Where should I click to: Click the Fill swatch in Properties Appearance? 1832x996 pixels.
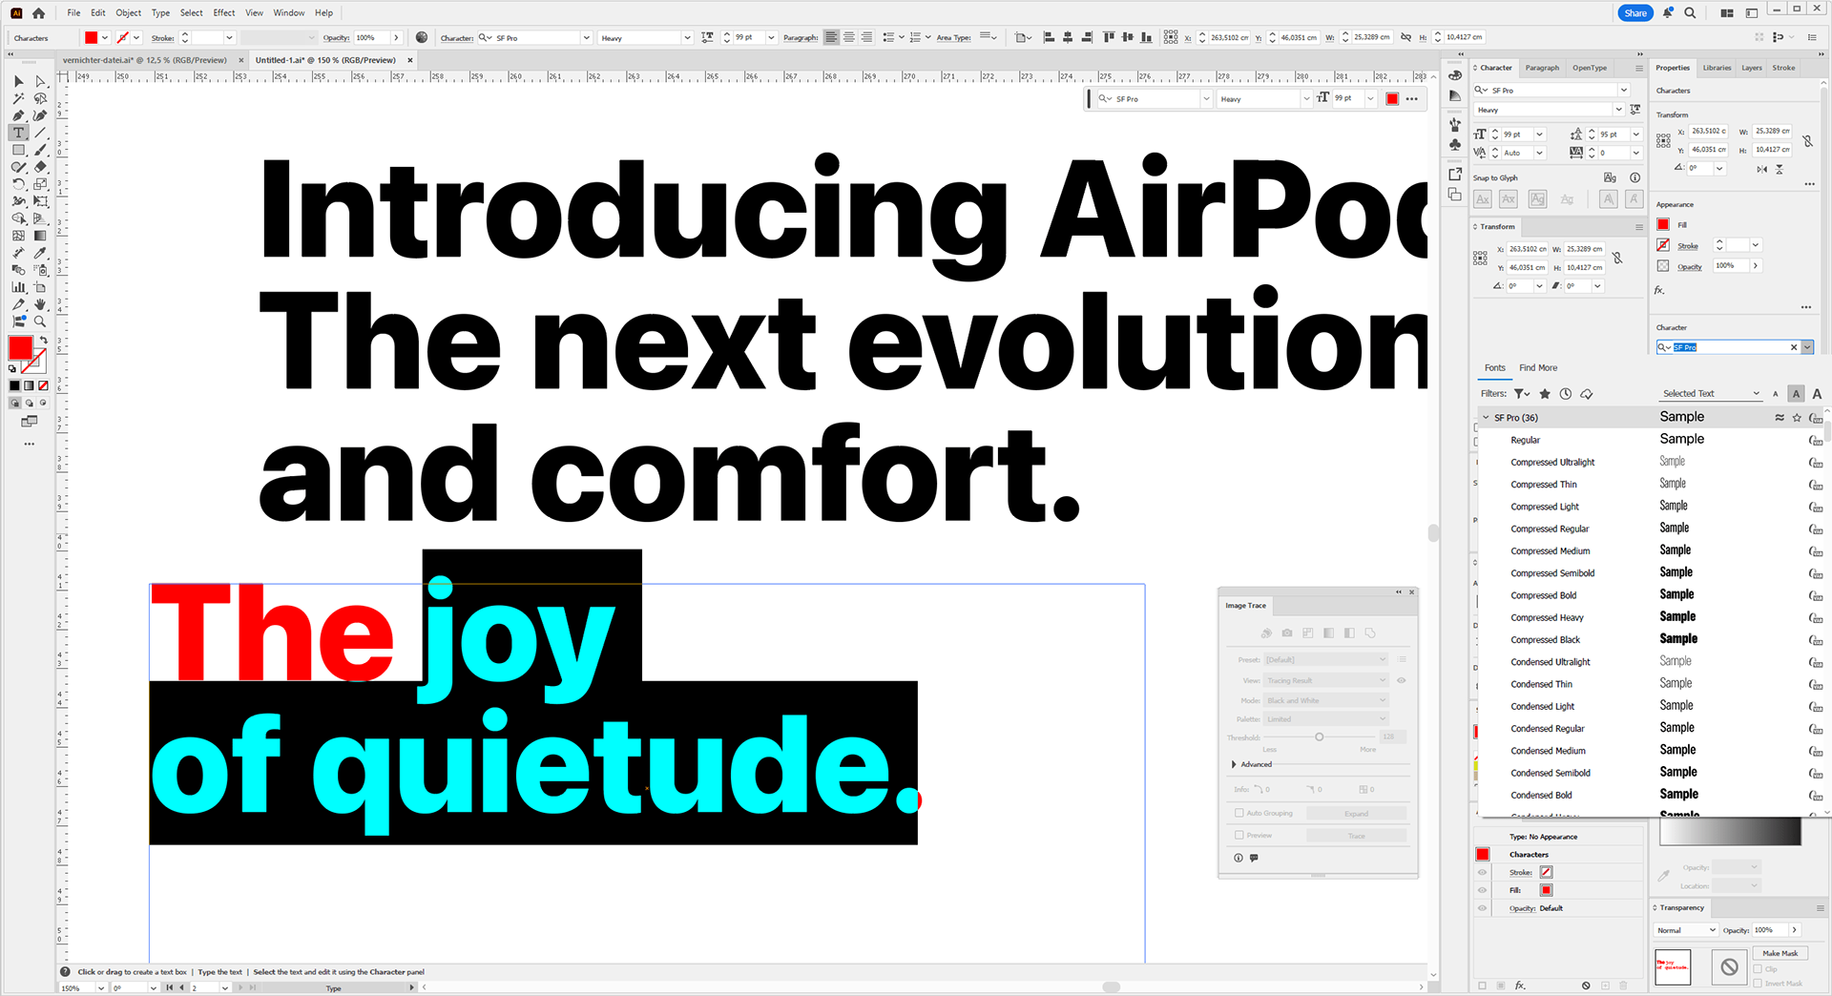tap(1663, 224)
